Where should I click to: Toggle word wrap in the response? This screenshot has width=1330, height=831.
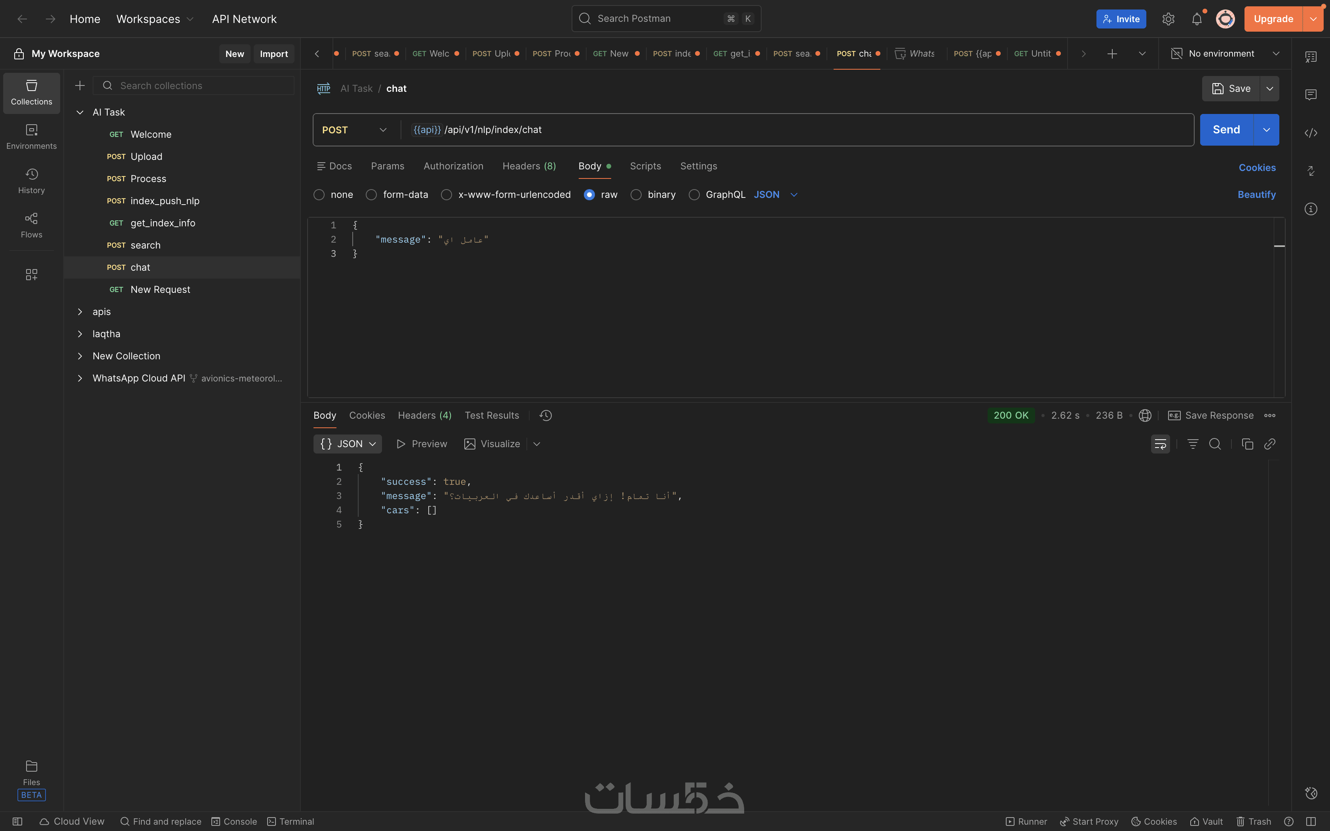coord(1160,444)
